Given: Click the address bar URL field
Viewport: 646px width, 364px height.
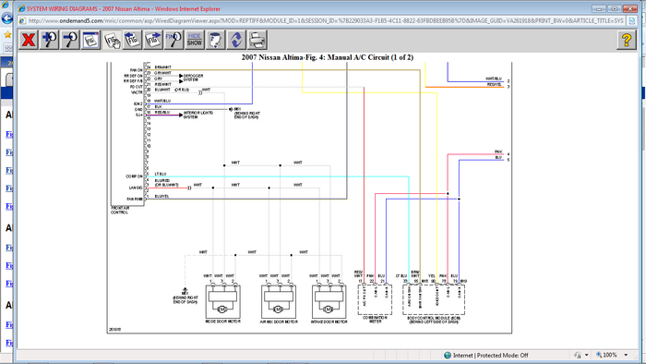Looking at the screenshot, I should coord(326,20).
